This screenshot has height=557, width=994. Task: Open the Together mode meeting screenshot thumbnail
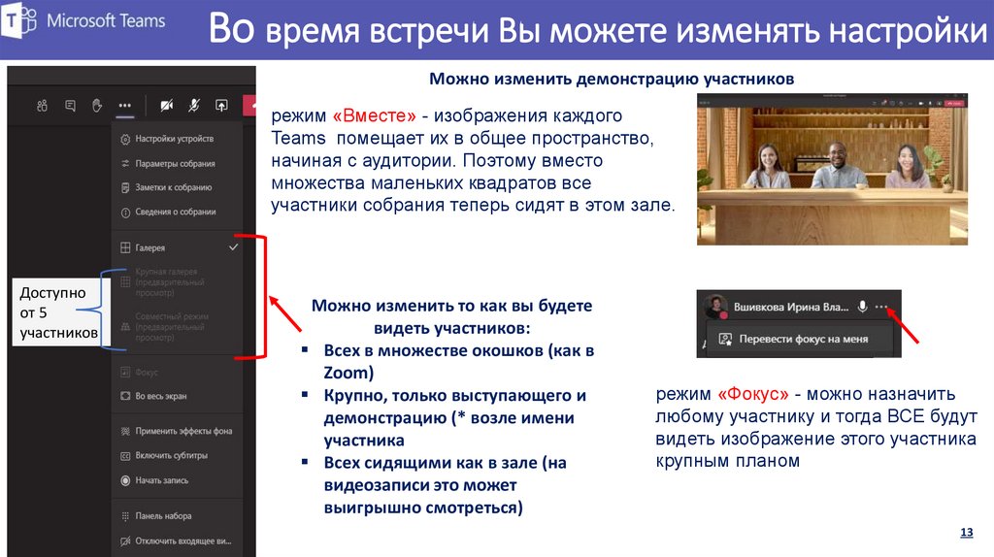tap(832, 169)
